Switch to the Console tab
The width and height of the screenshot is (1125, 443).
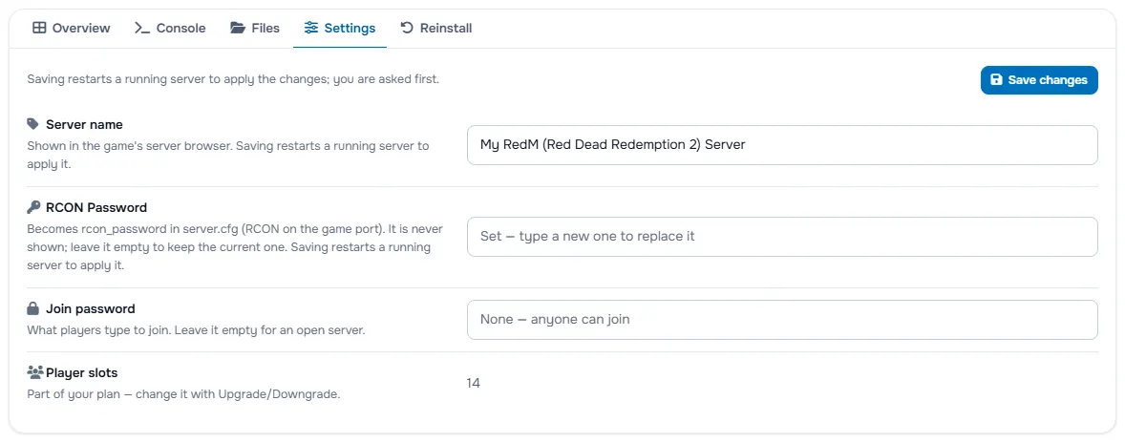[170, 28]
